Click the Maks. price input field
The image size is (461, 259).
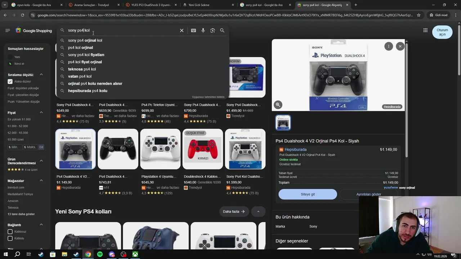(30, 147)
